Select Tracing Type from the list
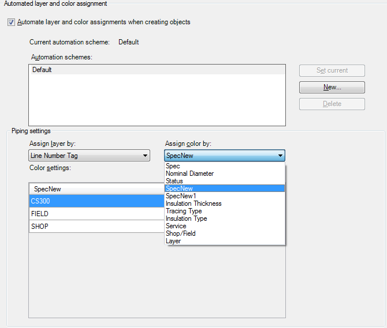387x328 pixels. click(184, 211)
